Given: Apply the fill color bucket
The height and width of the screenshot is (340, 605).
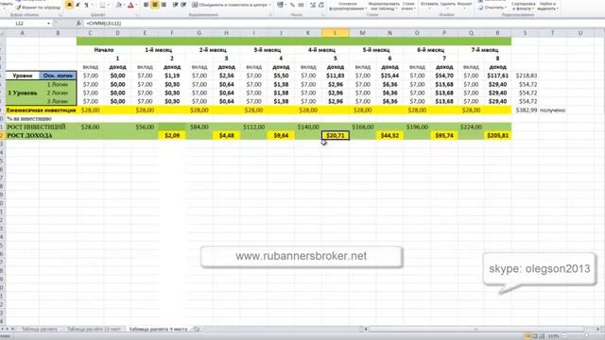Looking at the screenshot, I should [x=118, y=5].
